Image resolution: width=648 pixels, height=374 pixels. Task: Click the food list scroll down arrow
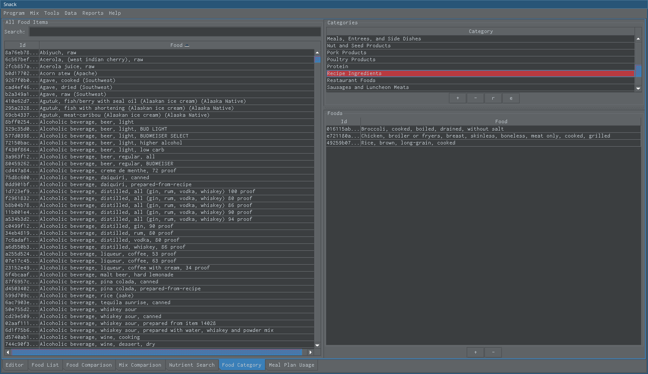[x=317, y=345]
